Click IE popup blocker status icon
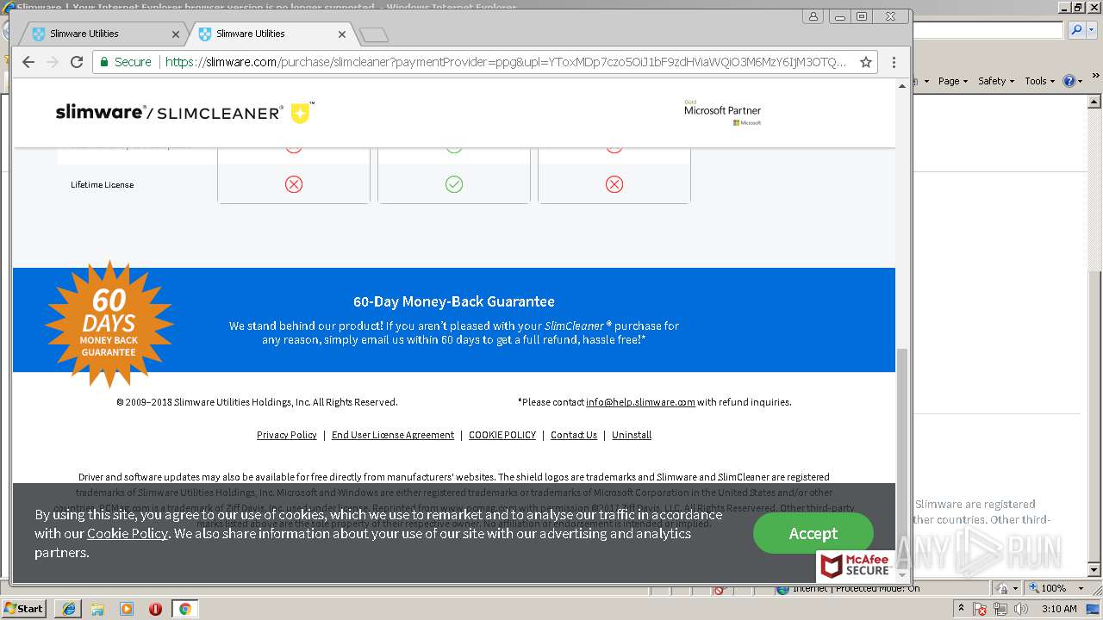The width and height of the screenshot is (1103, 620). (721, 591)
